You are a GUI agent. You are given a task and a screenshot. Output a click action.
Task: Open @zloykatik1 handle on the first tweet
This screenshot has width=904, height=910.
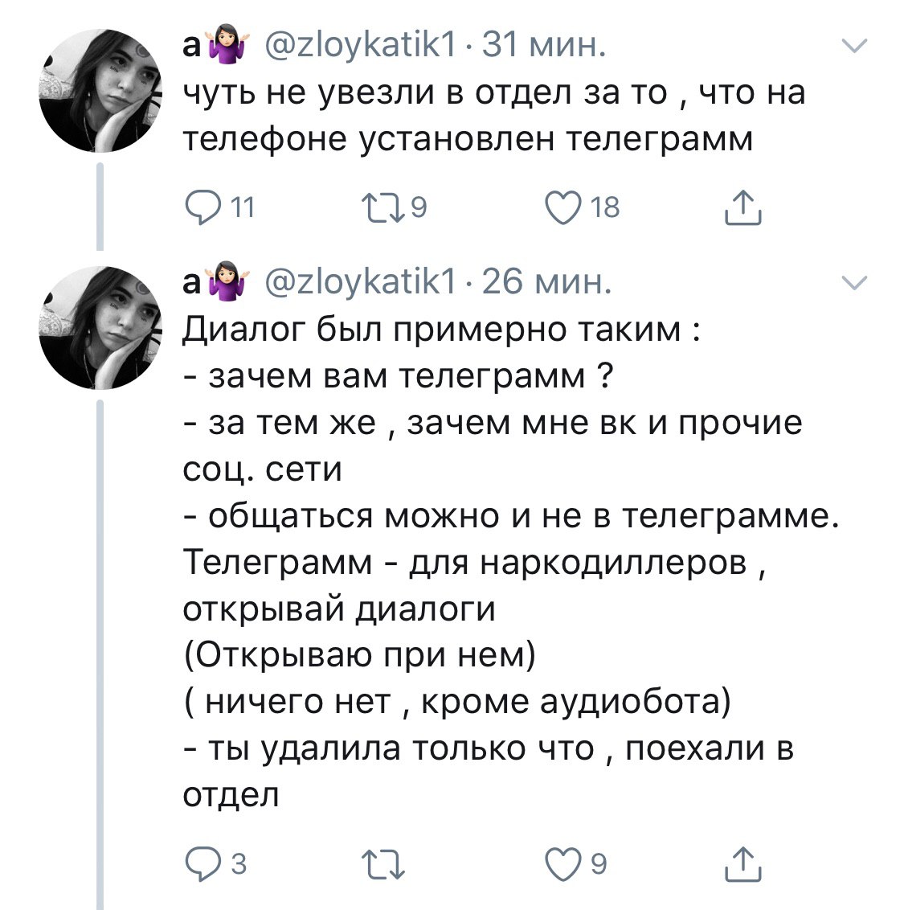(x=358, y=47)
